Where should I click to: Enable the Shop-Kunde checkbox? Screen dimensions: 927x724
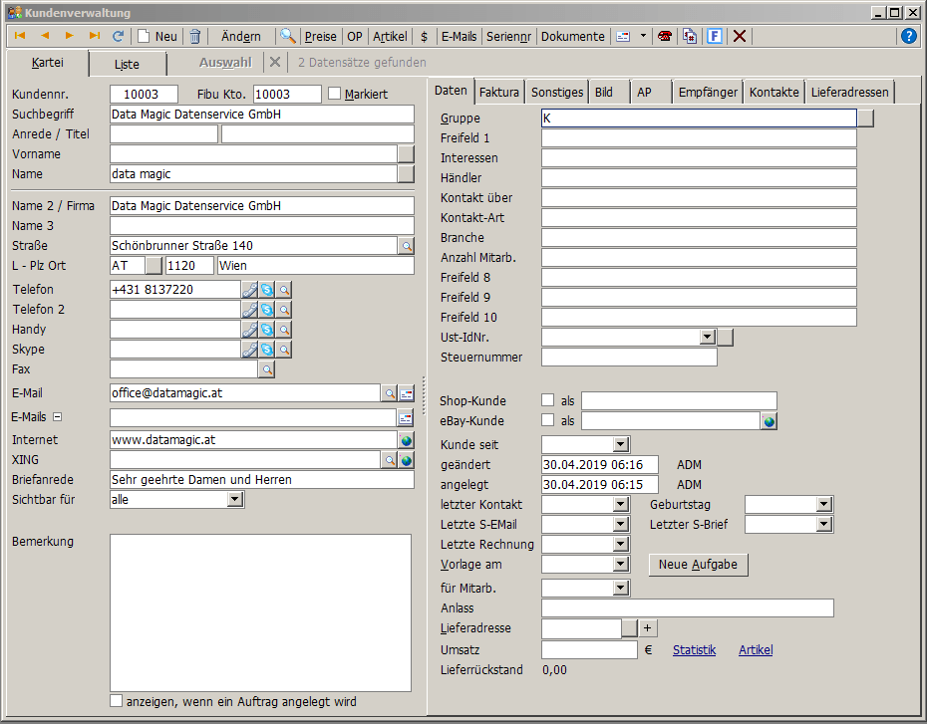547,399
